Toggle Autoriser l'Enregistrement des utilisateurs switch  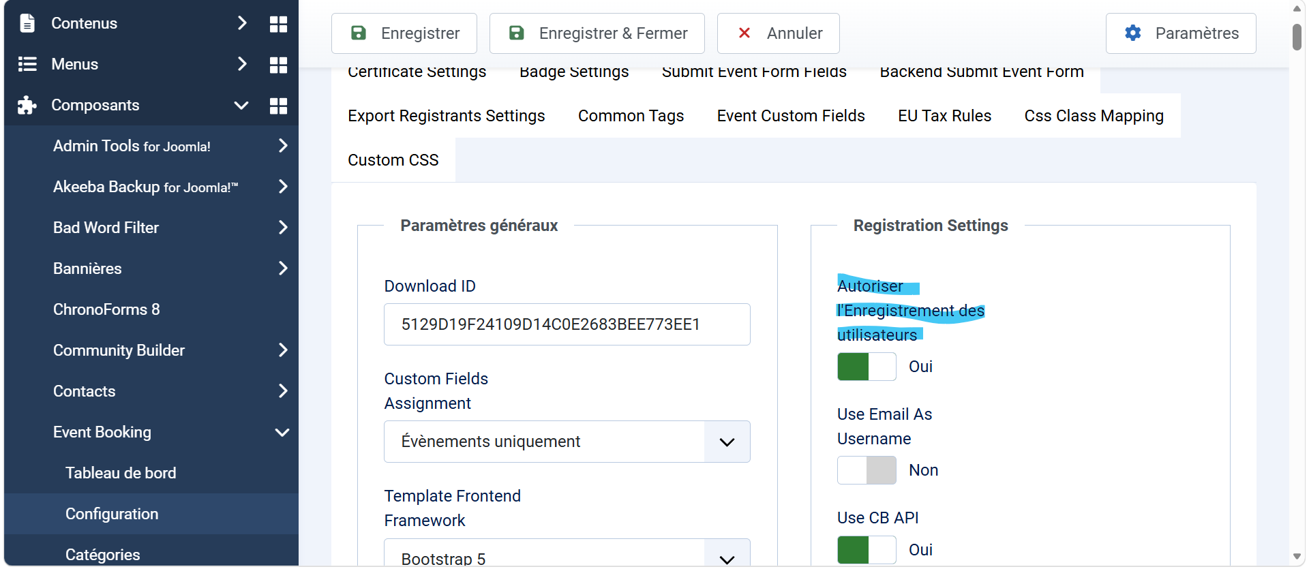(867, 367)
